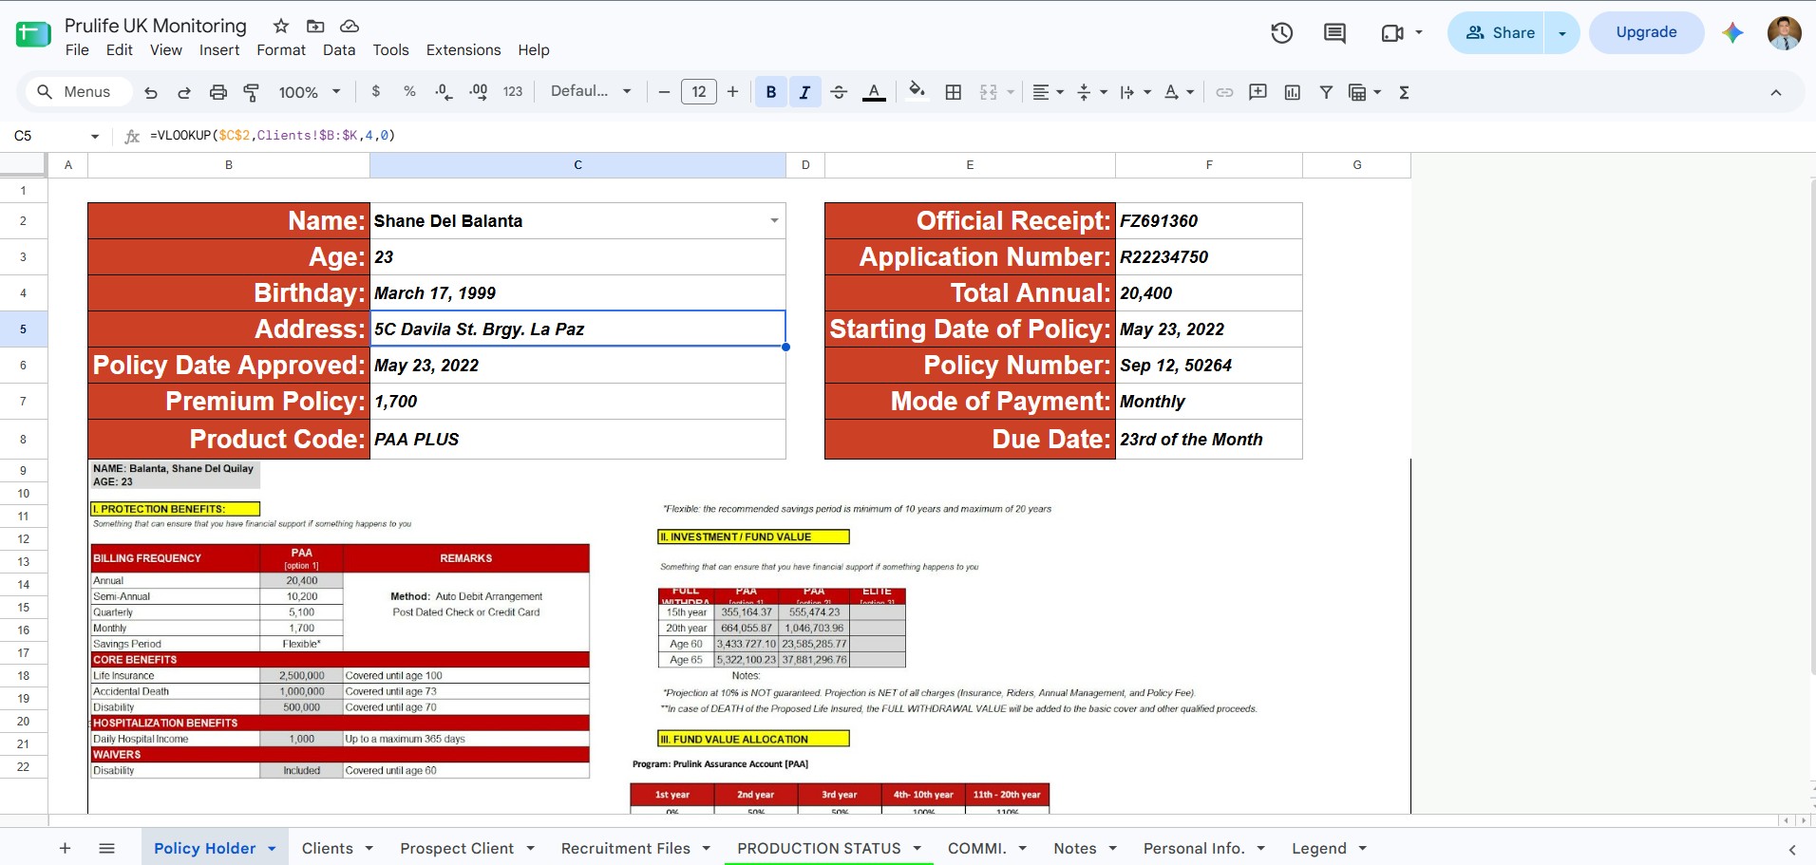Click the Upgrade button

[x=1647, y=32]
